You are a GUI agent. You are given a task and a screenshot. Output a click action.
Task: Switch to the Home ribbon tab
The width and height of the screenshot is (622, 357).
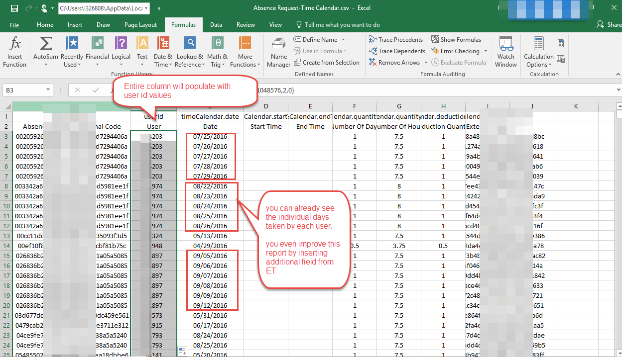[45, 25]
